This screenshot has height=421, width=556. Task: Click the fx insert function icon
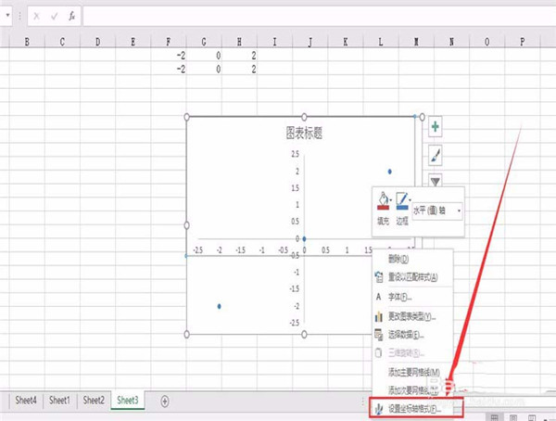(x=71, y=16)
